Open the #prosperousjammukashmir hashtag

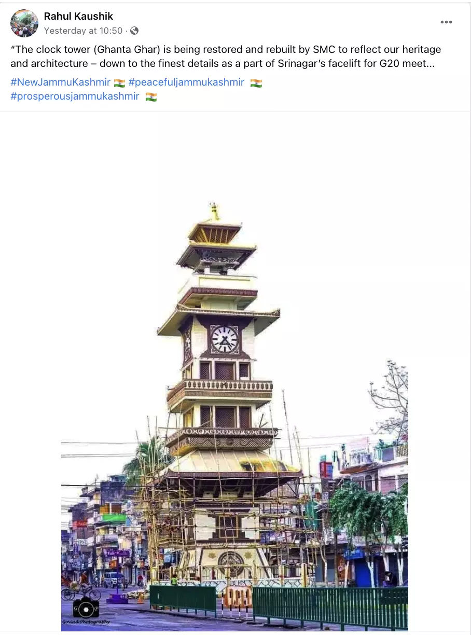point(75,96)
